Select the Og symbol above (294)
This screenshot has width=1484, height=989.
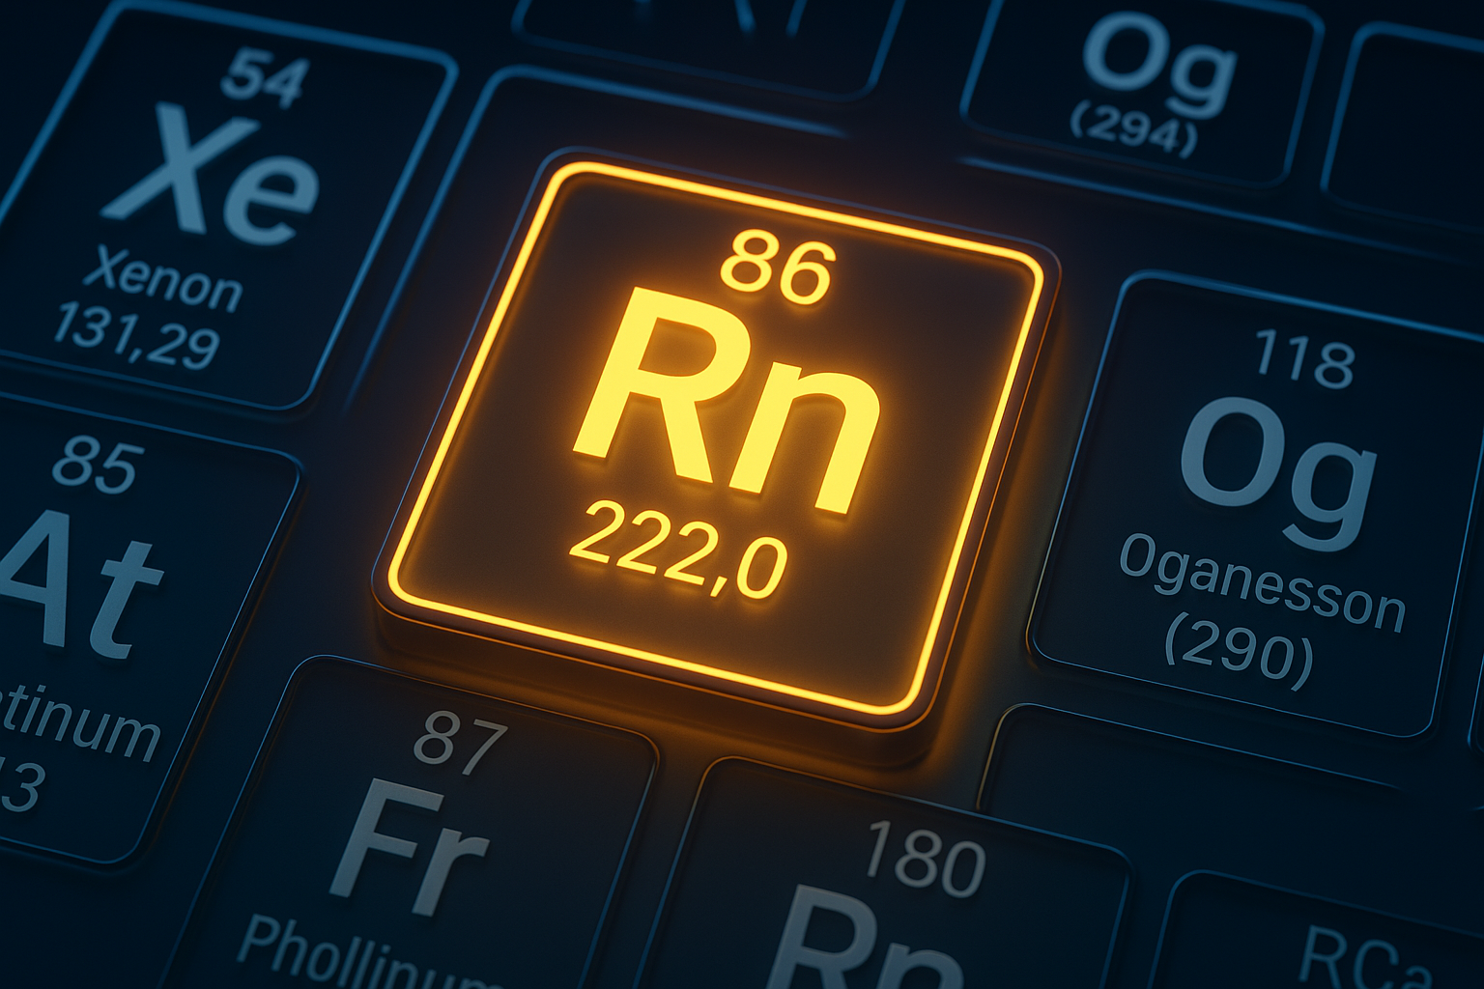pyautogui.click(x=1158, y=63)
